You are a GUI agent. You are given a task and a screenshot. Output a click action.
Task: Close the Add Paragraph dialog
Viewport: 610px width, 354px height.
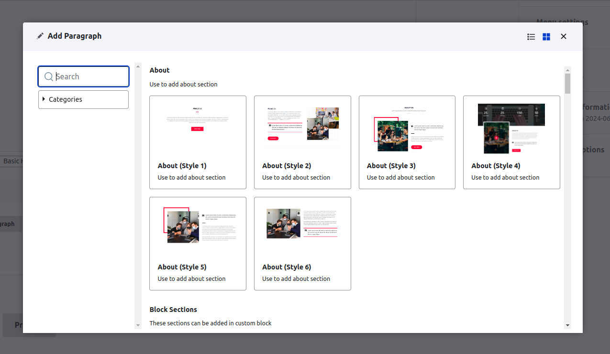pos(564,36)
